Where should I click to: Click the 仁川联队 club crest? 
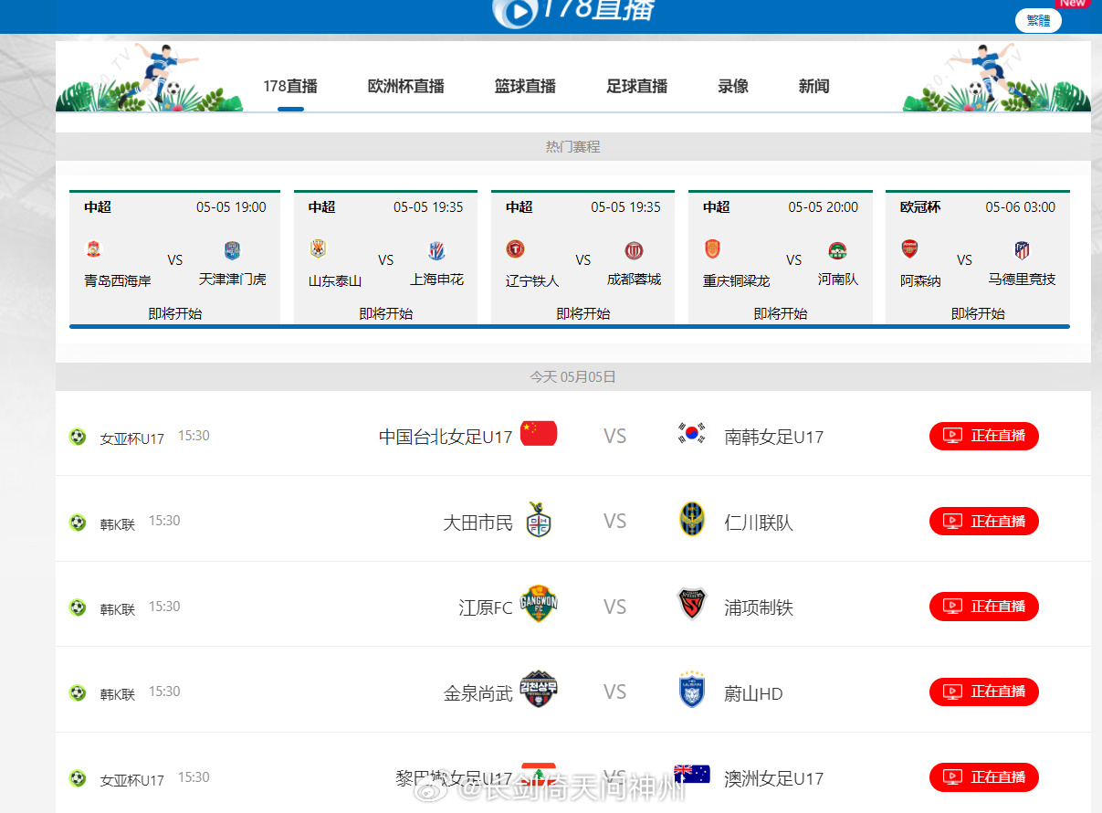click(691, 520)
